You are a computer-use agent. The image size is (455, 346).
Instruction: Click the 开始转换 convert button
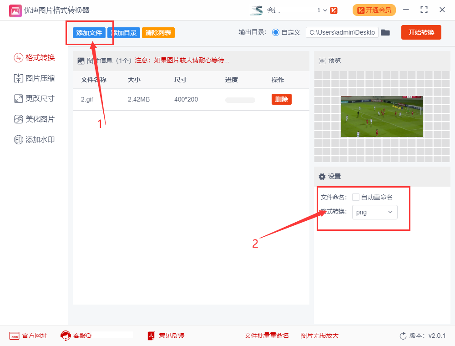tap(421, 32)
